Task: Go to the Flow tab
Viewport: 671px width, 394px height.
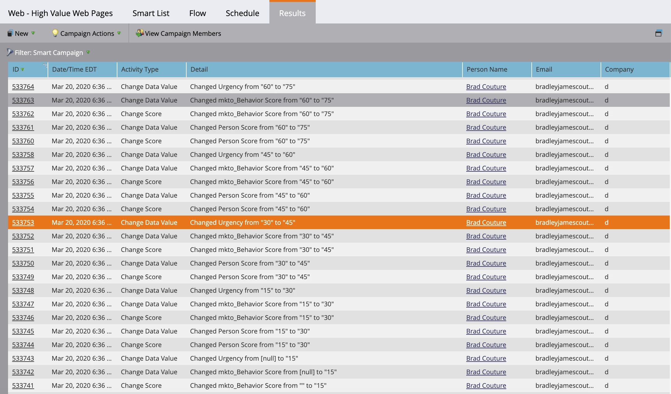Action: coord(197,13)
